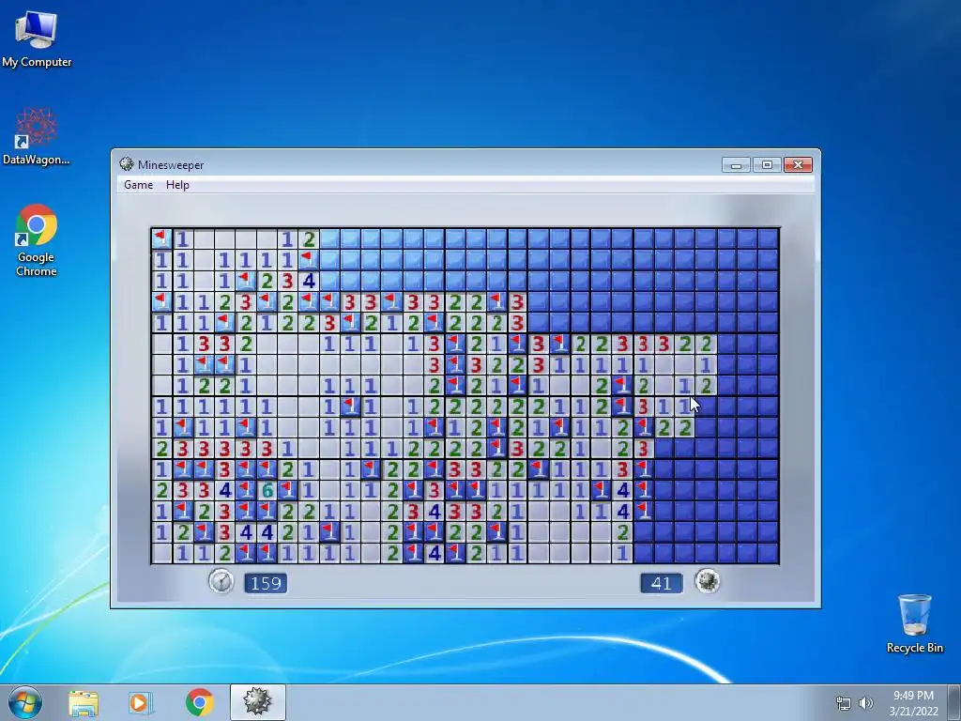Click the unrevealed cell in board's top-right corner

click(x=768, y=238)
